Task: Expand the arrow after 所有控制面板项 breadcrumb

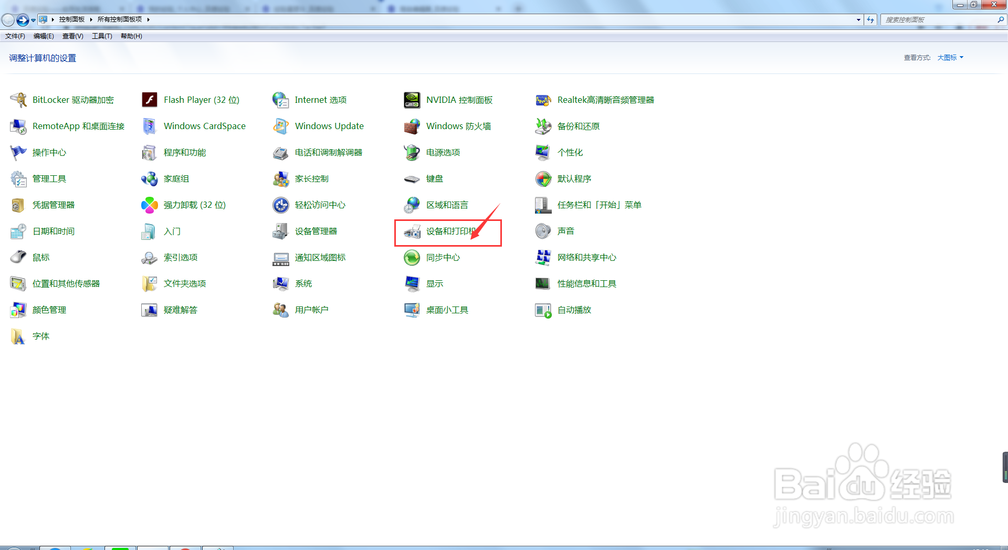Action: tap(149, 19)
